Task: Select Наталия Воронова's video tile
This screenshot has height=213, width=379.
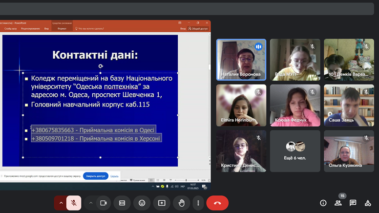Action: click(241, 60)
